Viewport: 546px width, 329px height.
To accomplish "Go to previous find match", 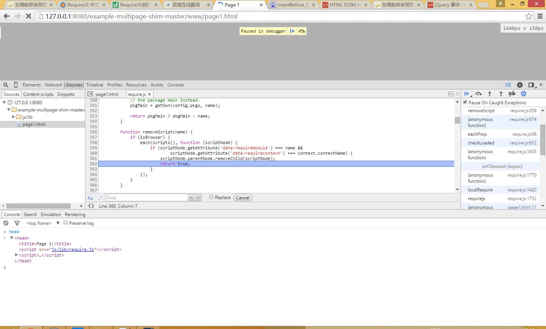I will (x=192, y=198).
